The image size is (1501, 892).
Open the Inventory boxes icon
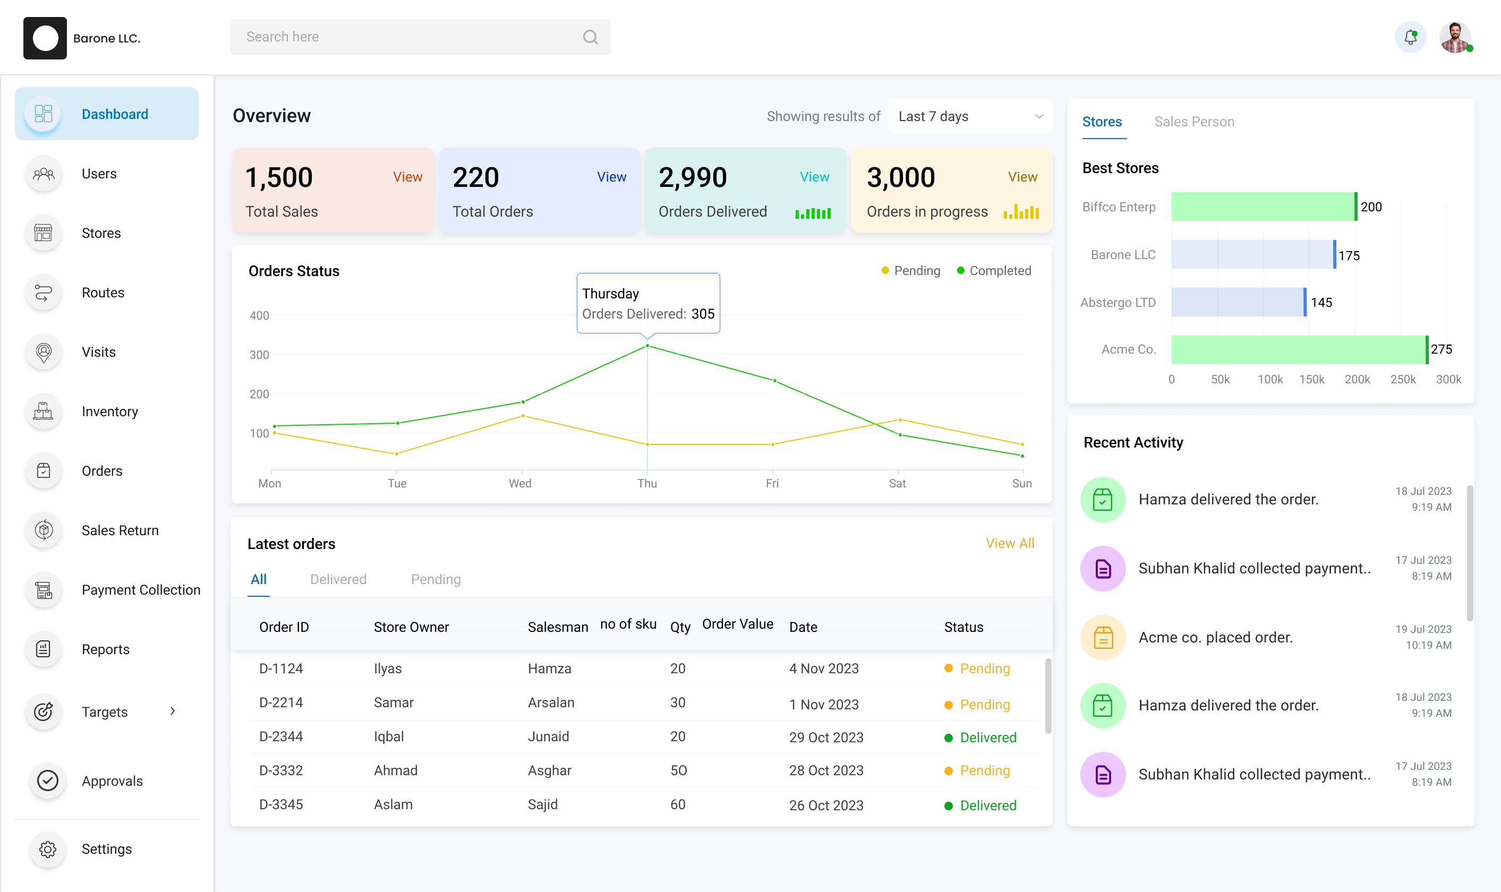click(x=43, y=411)
